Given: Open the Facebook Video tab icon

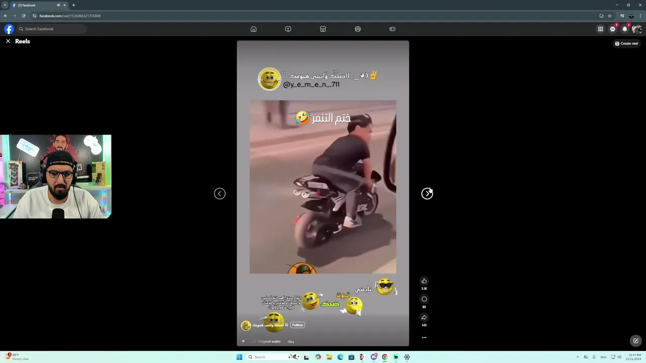Looking at the screenshot, I should coord(288,29).
